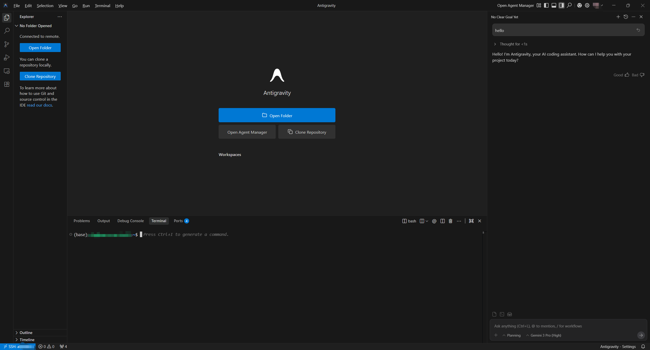
Task: Click the terminal icon above chat input
Action: coord(502,314)
